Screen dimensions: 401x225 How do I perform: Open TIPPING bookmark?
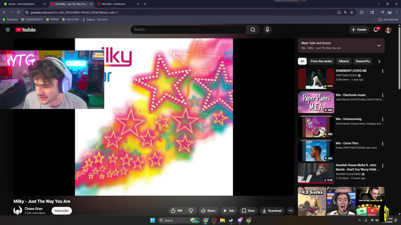(x=52, y=19)
